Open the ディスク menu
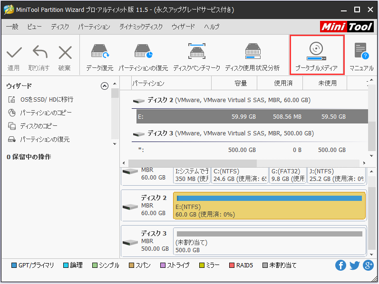 [x=60, y=27]
